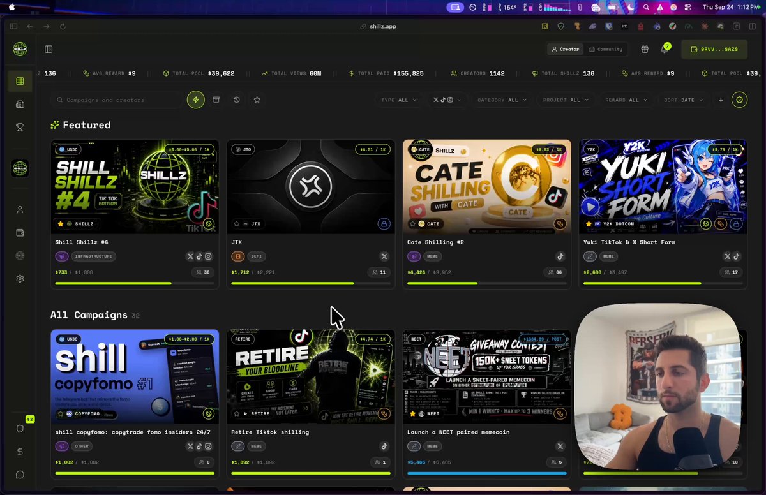Toggle the lightning bolt active filter

pyautogui.click(x=195, y=100)
